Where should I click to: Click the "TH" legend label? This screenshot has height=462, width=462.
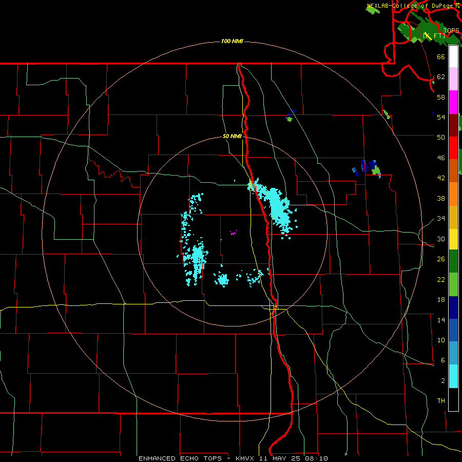(x=441, y=401)
